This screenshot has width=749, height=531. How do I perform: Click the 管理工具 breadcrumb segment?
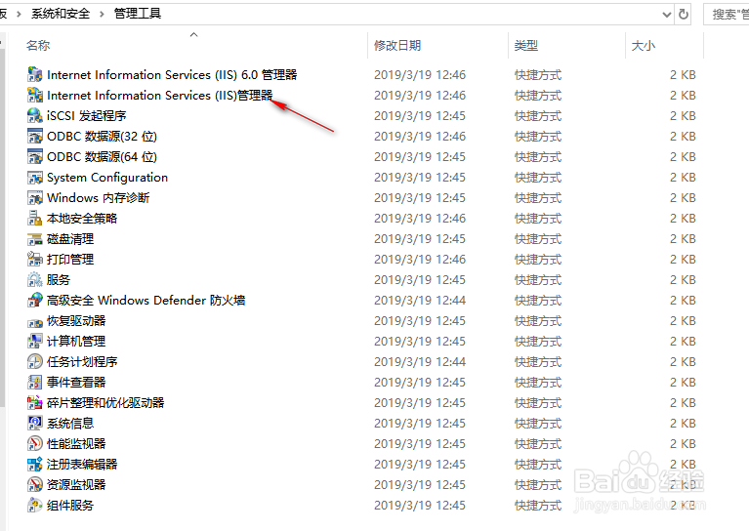pos(138,14)
